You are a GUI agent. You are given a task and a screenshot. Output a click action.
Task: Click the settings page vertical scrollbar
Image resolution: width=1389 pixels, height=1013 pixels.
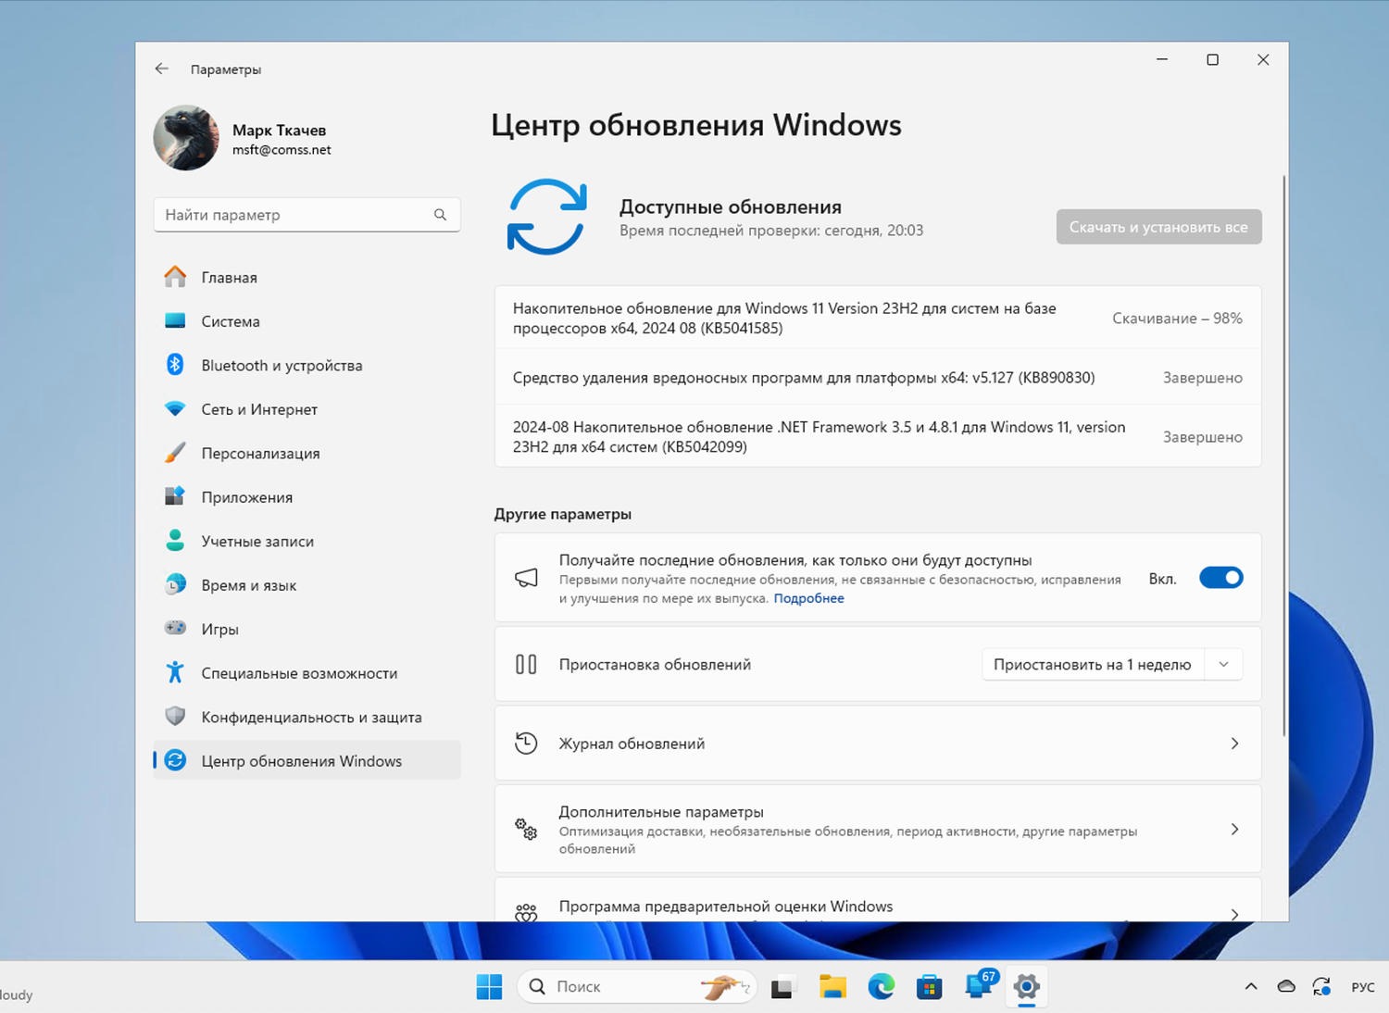(x=1283, y=456)
